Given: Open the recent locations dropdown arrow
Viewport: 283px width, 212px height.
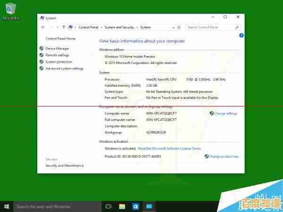Looking at the screenshot, I should click(x=58, y=27).
